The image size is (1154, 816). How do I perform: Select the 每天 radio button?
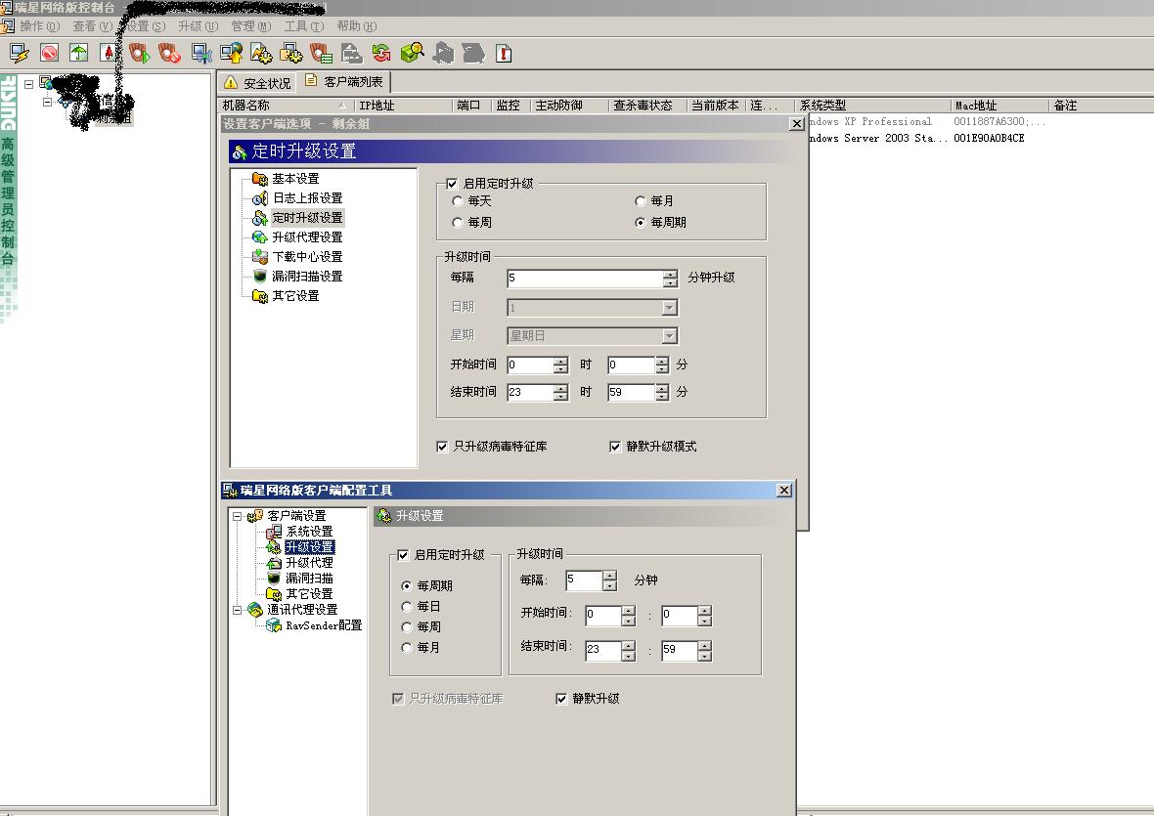458,201
